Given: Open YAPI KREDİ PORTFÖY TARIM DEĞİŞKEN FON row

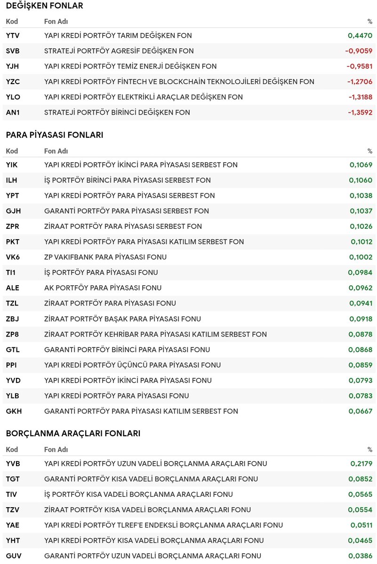Looking at the screenshot, I should [x=188, y=35].
